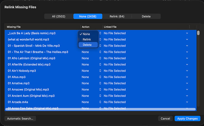Open action stepper for wonderfull world row

point(100,39)
